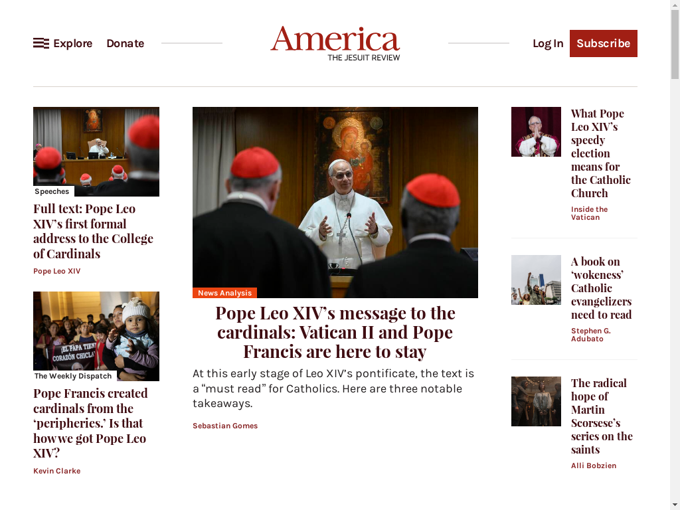
Task: Select the Weekly Dispatch category tag
Action: tap(73, 376)
